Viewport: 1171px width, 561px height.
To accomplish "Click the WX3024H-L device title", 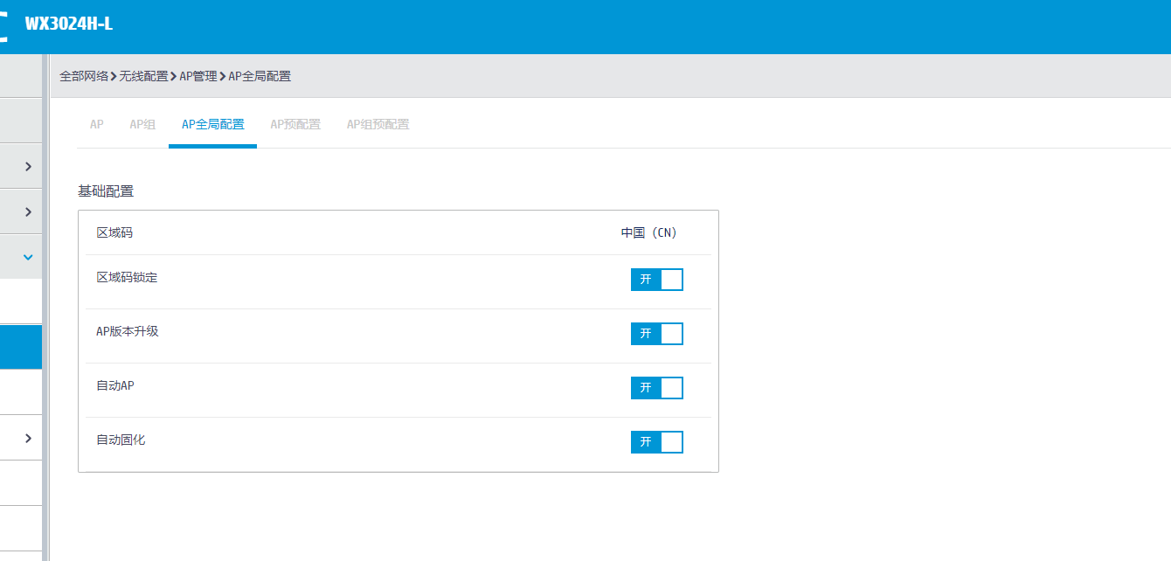I will (68, 24).
